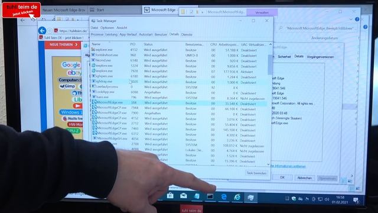Click the MicrosoftEdge.exe process icon

point(94,102)
